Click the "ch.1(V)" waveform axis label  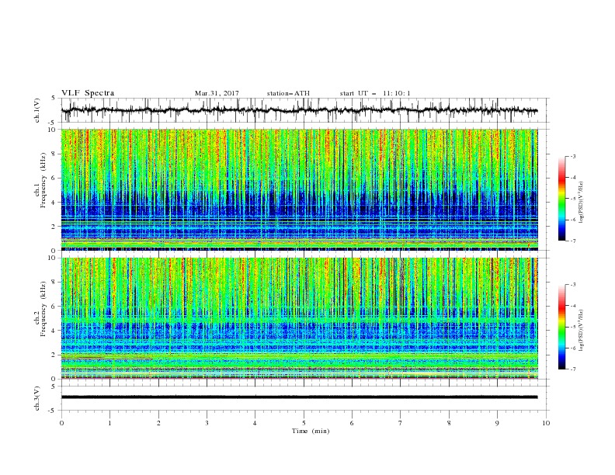[37, 110]
